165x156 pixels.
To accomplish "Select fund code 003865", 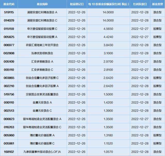I will pyautogui.click(x=9, y=78).
